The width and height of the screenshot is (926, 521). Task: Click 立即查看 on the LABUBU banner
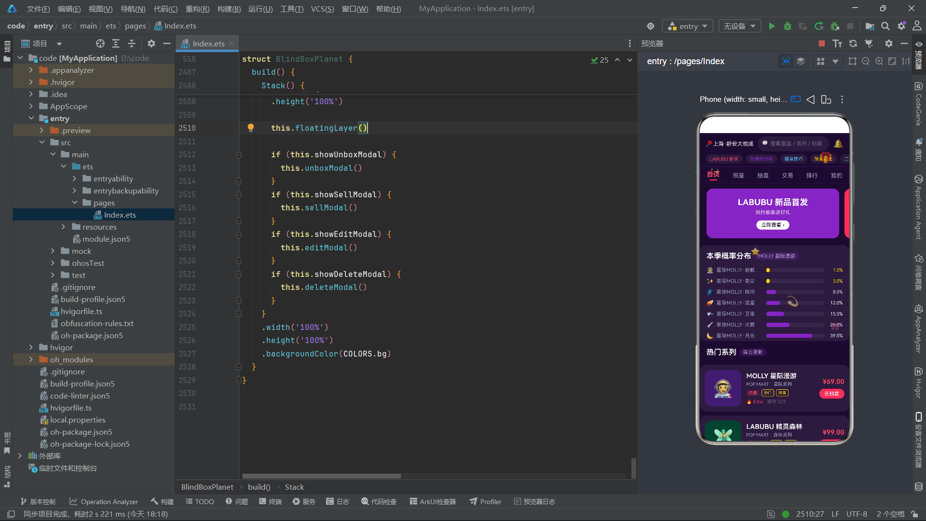773,225
